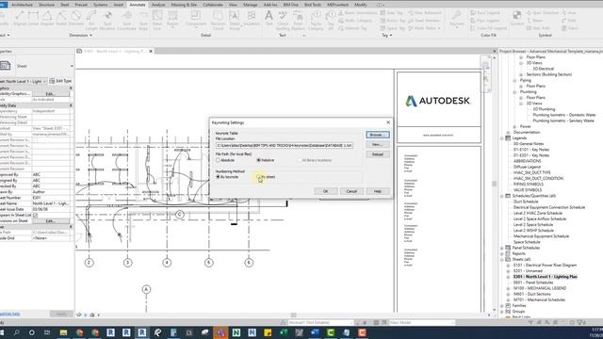Screen dimensions: 603x339
Task: Click the Spot Elevation tool
Action: pyautogui.click(x=107, y=20)
